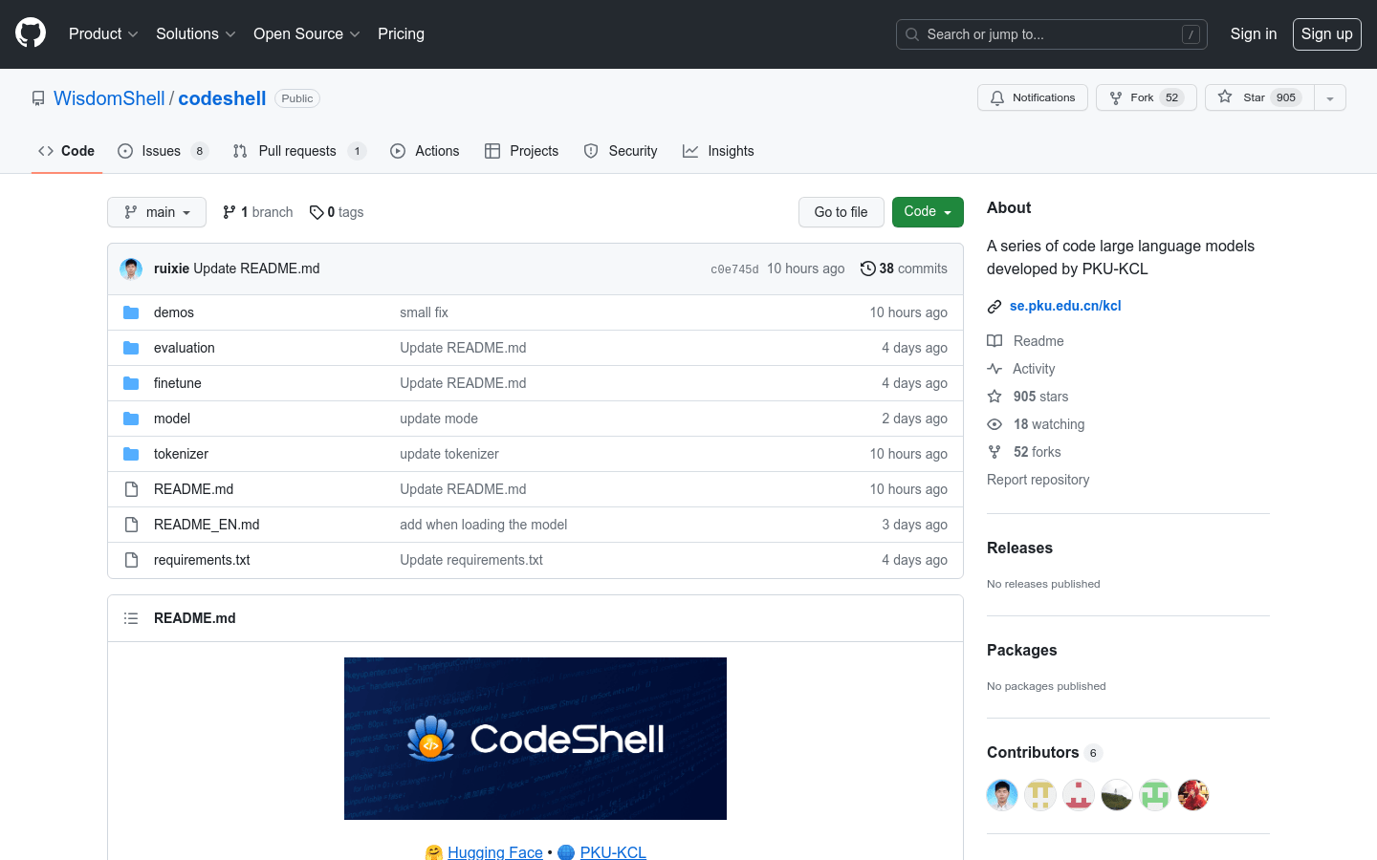
Task: Open the main branch selector
Action: click(156, 211)
